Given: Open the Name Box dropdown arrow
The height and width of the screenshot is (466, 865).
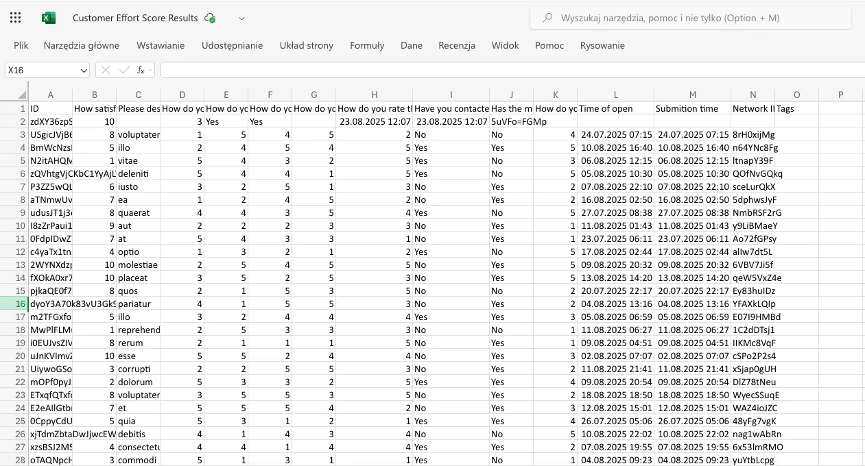Looking at the screenshot, I should pyautogui.click(x=84, y=70).
